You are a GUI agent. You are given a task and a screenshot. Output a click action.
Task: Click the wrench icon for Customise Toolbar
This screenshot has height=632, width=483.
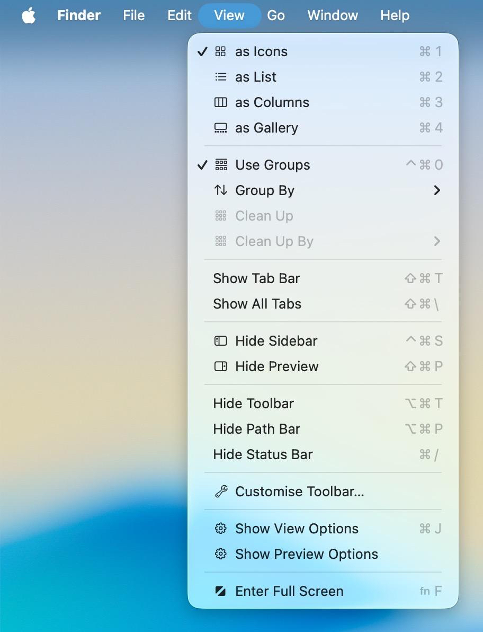click(220, 491)
